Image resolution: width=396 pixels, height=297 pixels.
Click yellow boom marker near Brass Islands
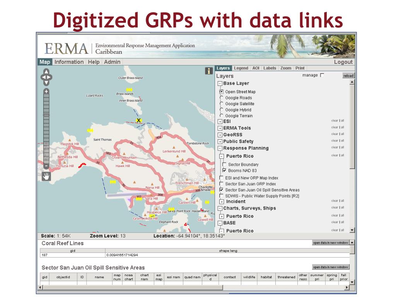[x=129, y=89]
